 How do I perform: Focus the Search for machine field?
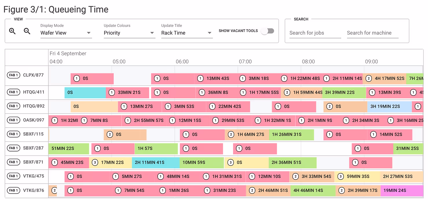pos(373,33)
